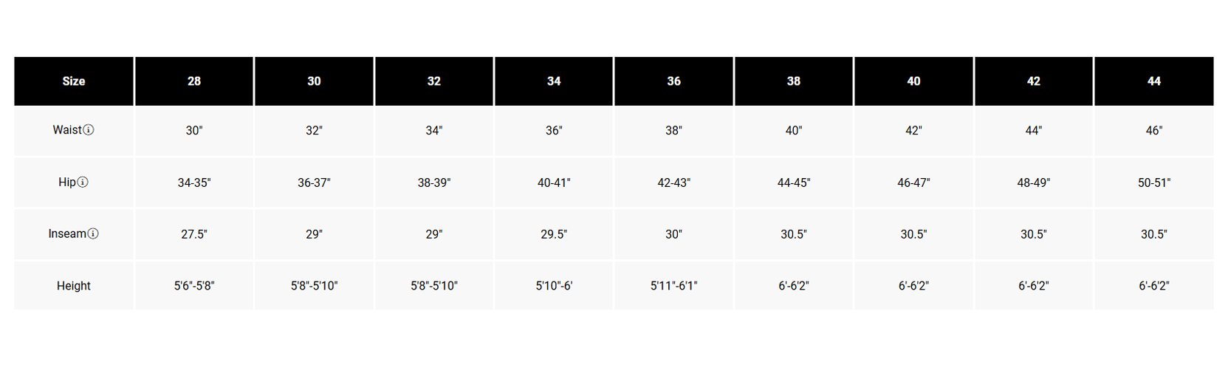Click the size 32 column header
The width and height of the screenshot is (1228, 365).
(x=434, y=81)
